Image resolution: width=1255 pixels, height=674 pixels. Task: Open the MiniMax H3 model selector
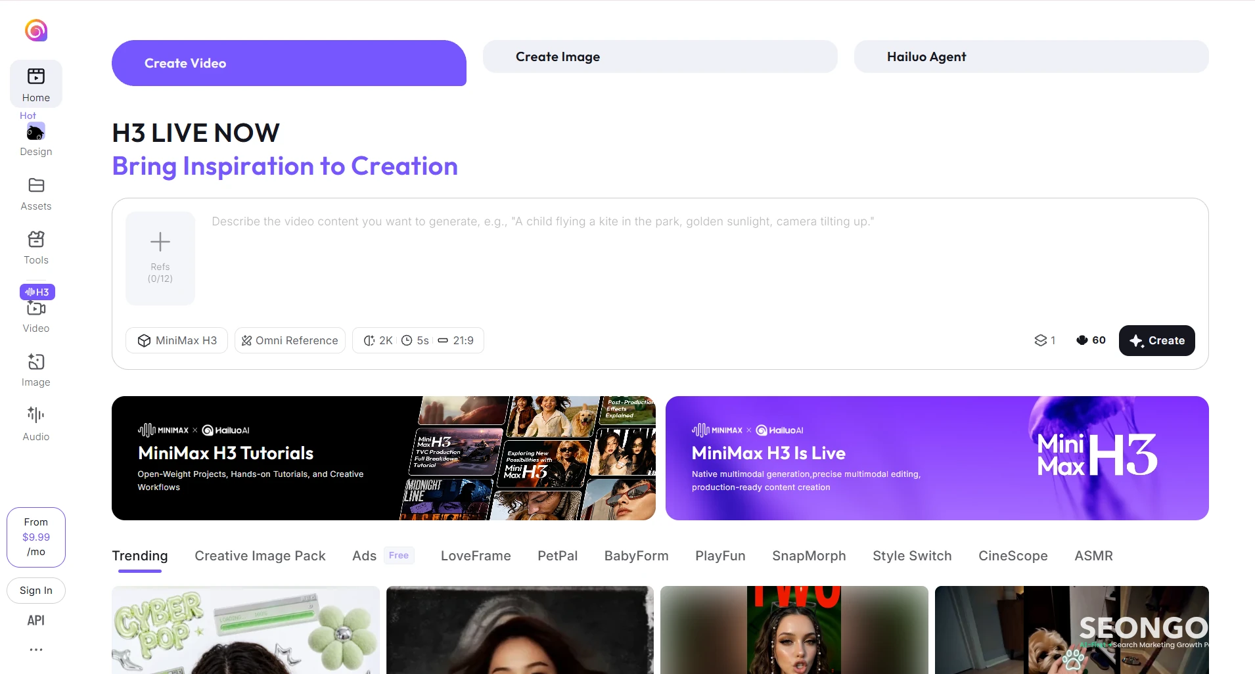coord(177,340)
